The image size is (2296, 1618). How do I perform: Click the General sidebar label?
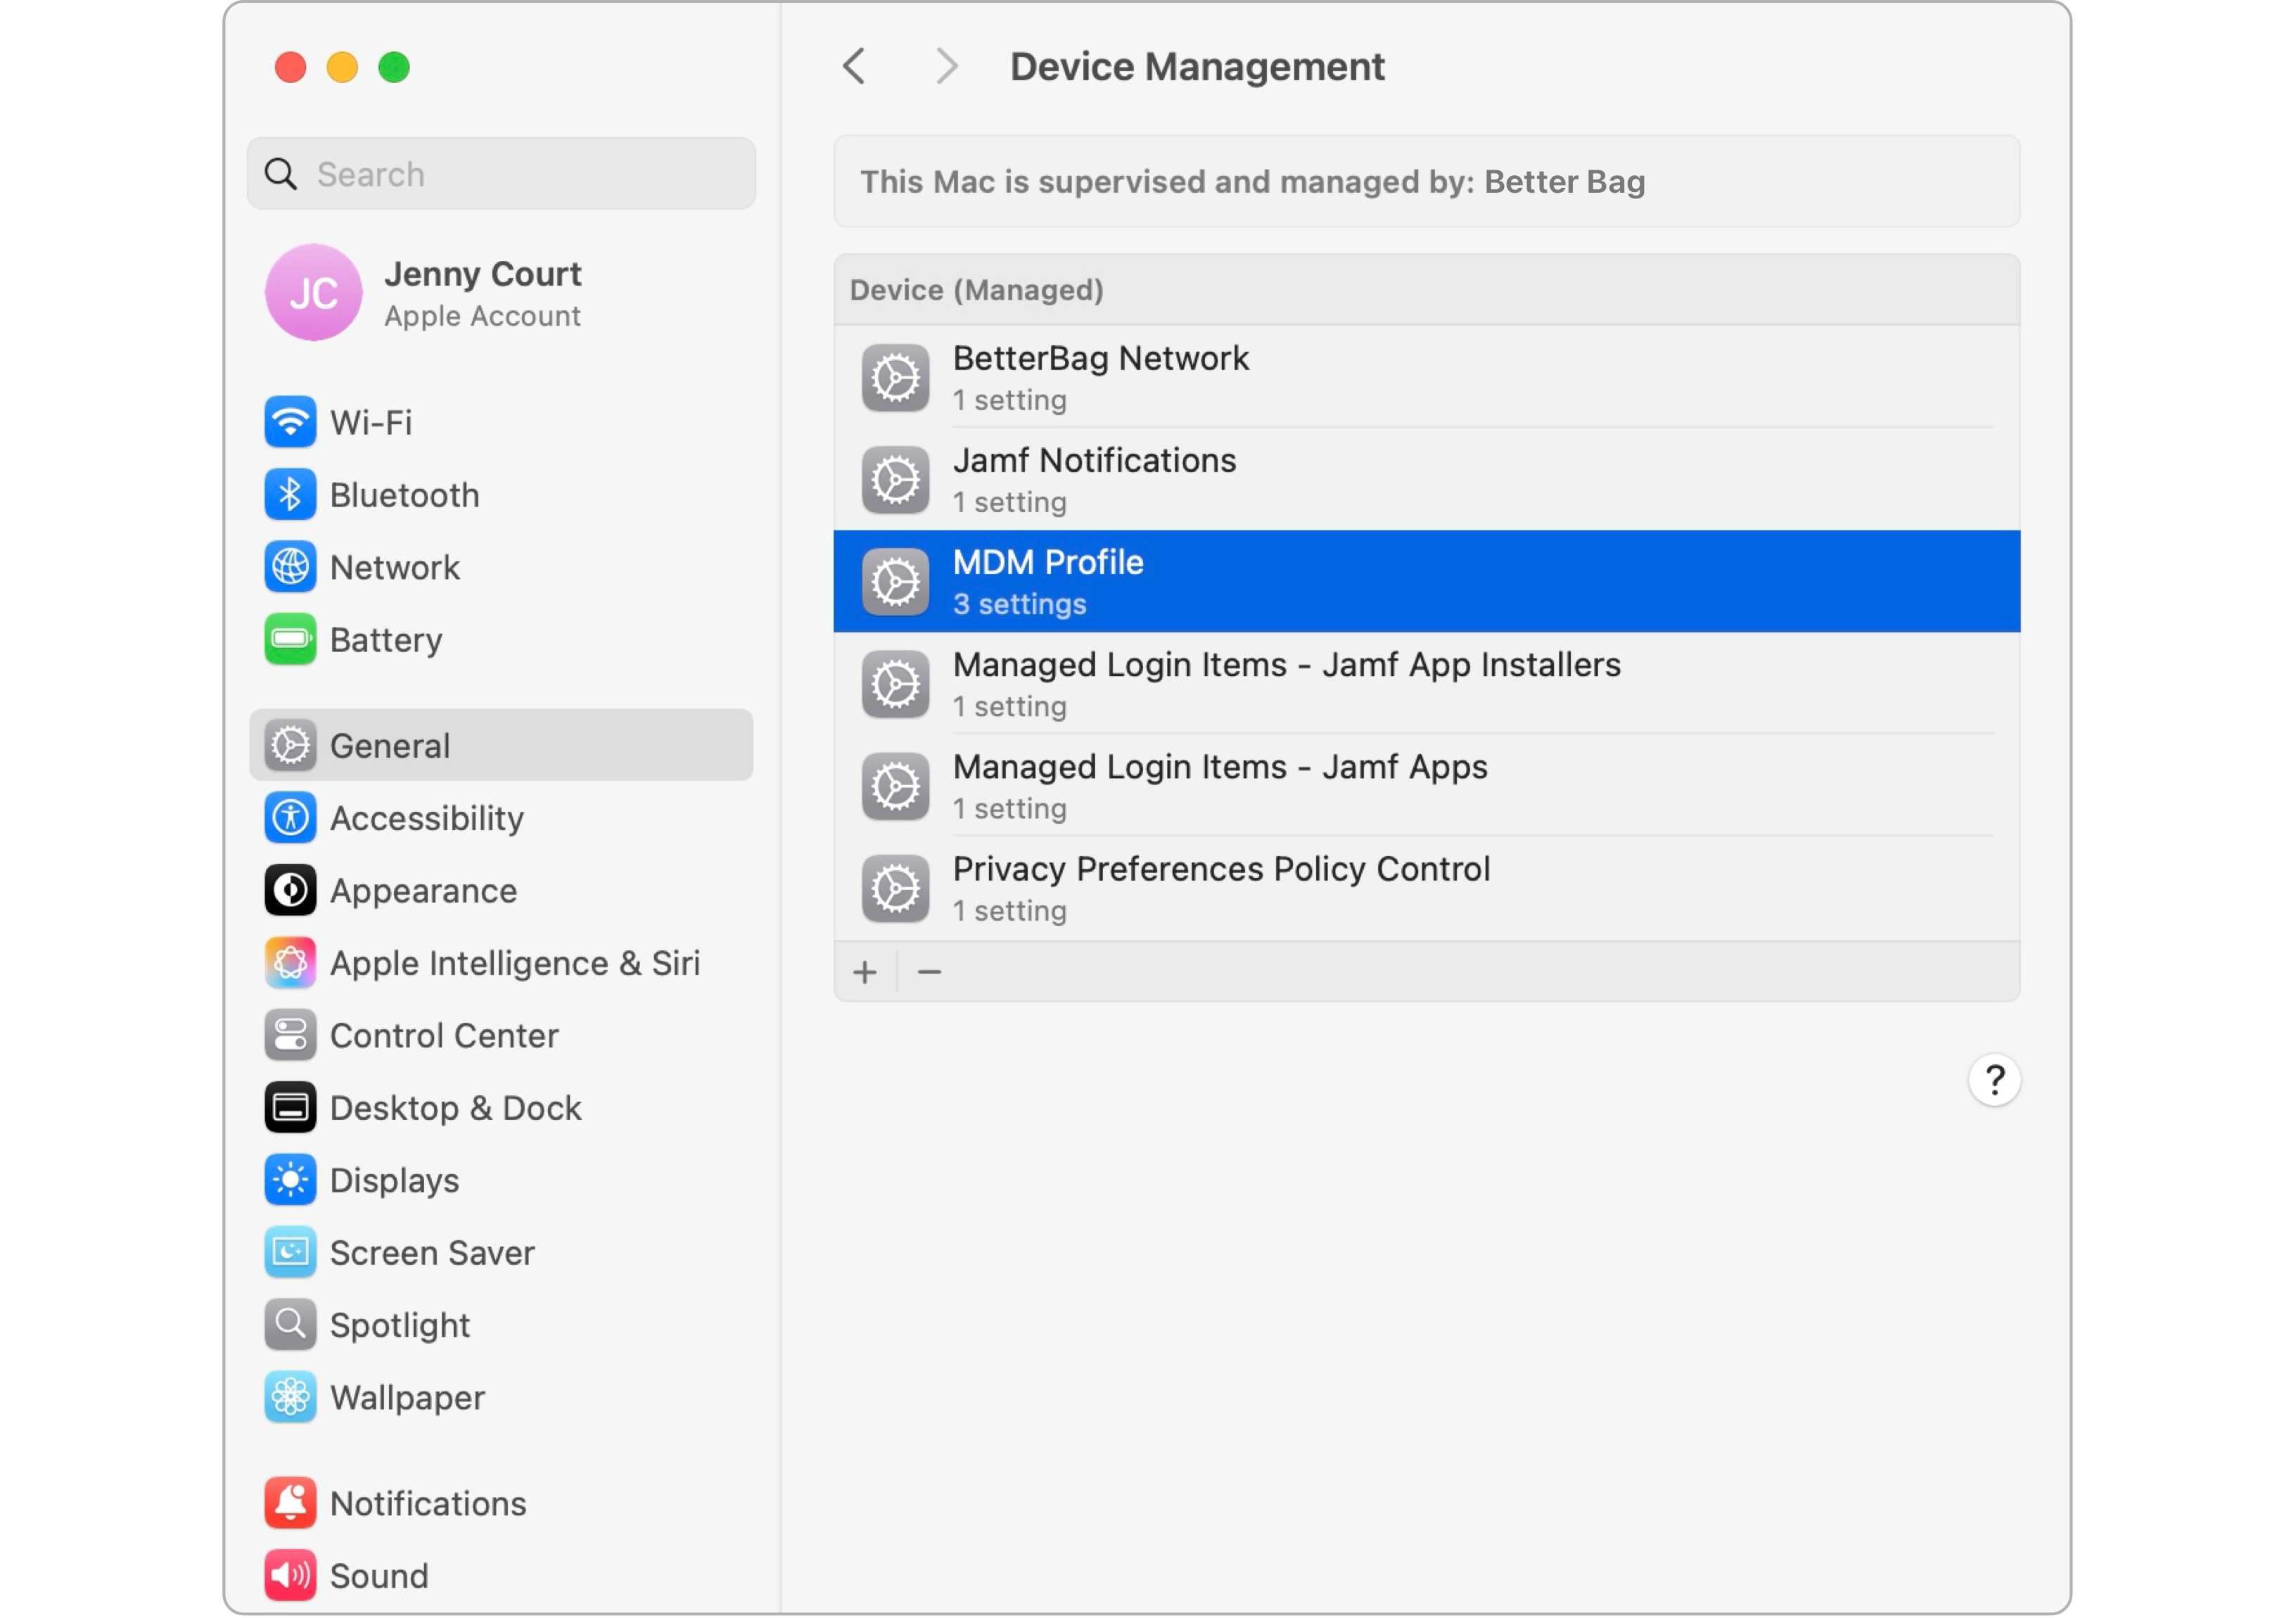[x=390, y=746]
